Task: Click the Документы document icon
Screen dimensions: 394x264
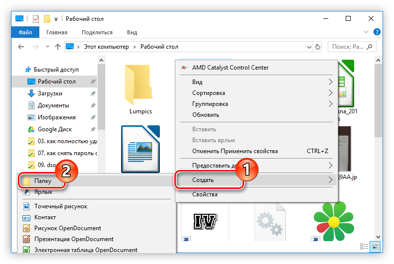Action: [x=31, y=105]
